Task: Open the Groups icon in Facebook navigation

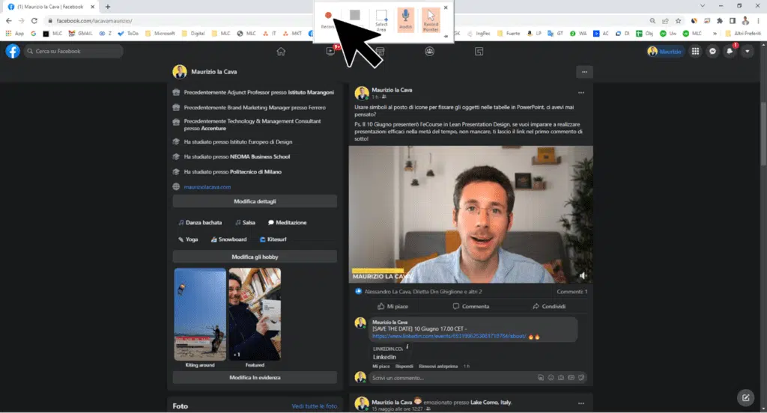Action: pos(429,52)
